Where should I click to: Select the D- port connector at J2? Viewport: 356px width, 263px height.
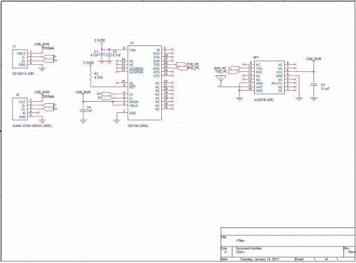[48, 105]
